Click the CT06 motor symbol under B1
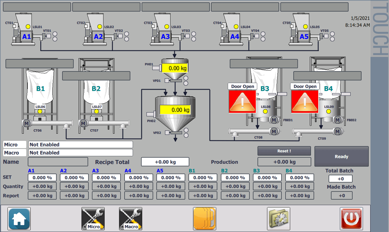 pyautogui.click(x=27, y=124)
